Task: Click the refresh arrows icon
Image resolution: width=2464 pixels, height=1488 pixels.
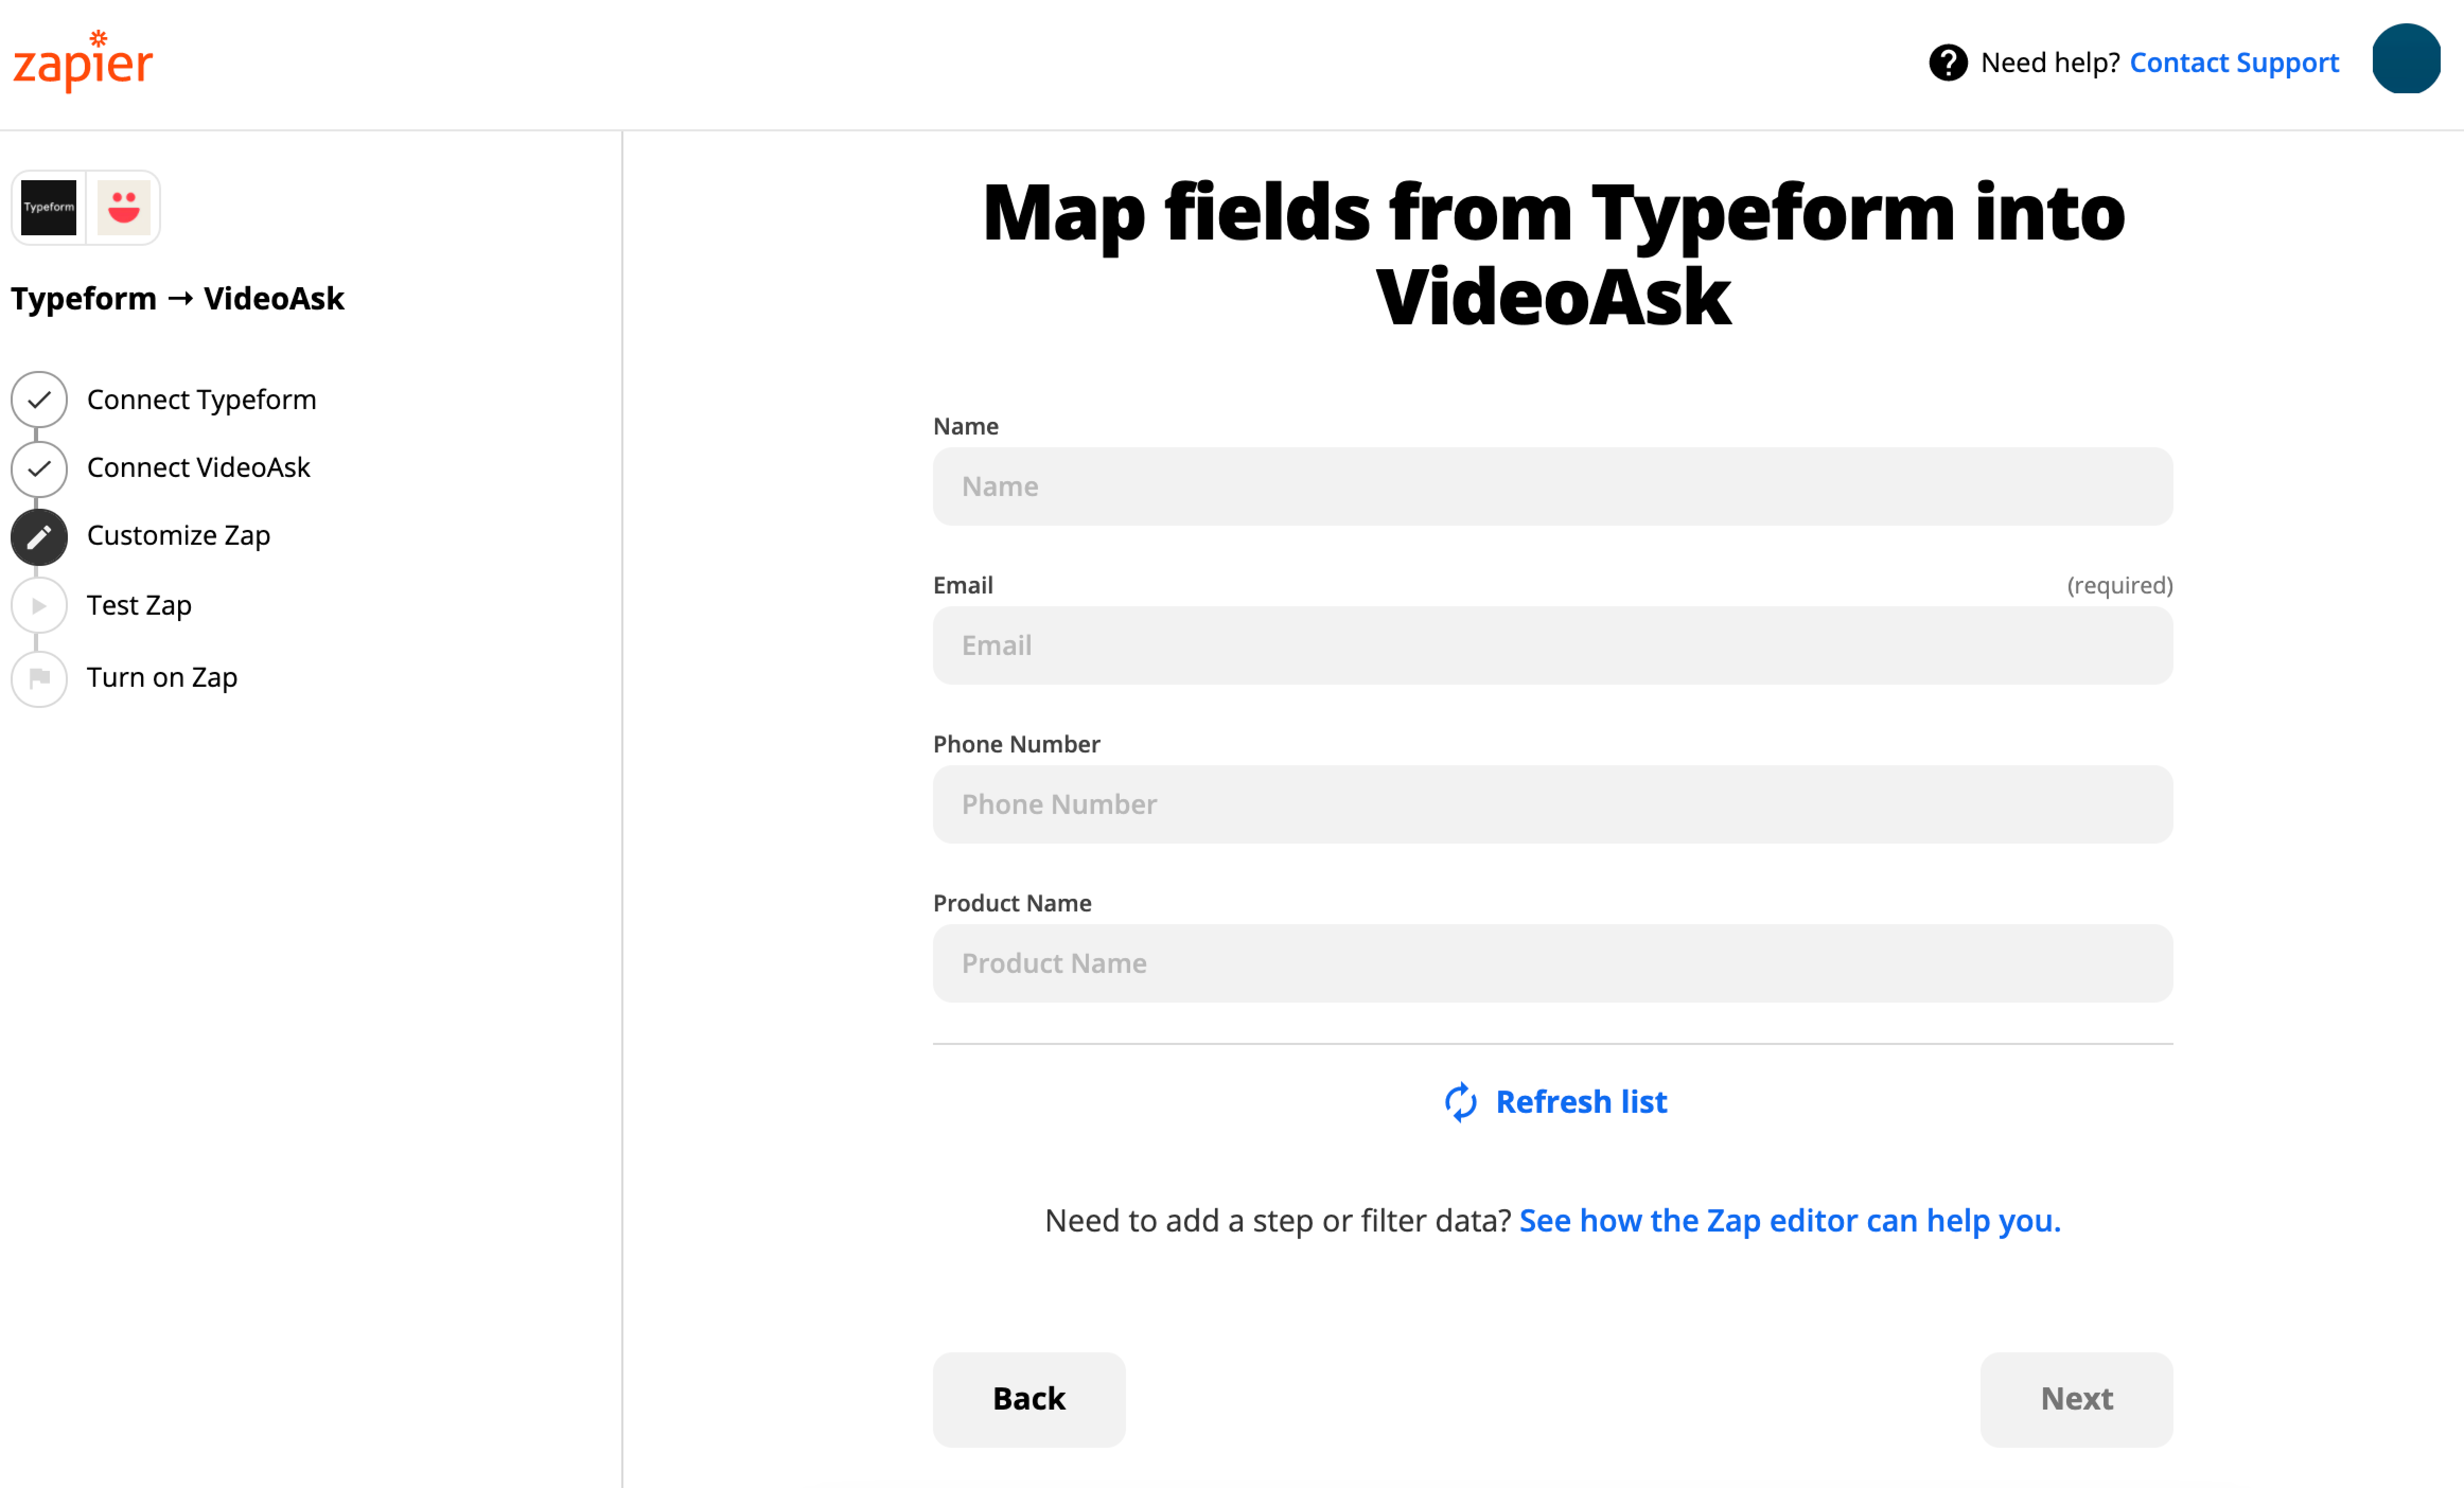Action: [1460, 1102]
